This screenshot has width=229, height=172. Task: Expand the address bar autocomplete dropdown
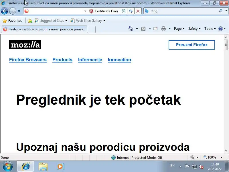[x=85, y=11]
